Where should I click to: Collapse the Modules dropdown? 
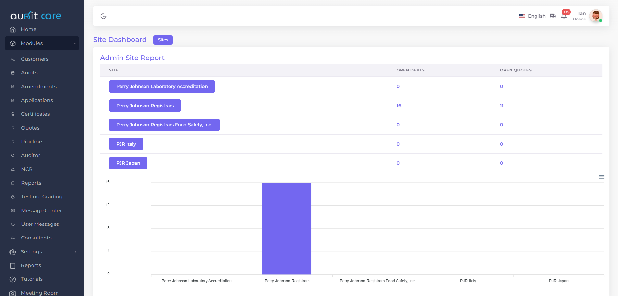coord(75,43)
